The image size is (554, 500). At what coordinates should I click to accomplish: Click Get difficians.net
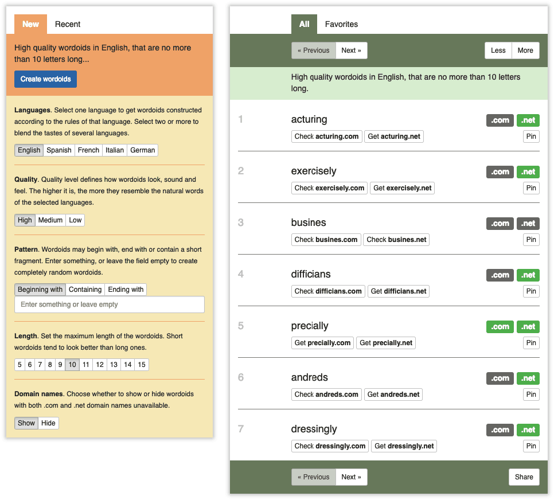pos(399,291)
